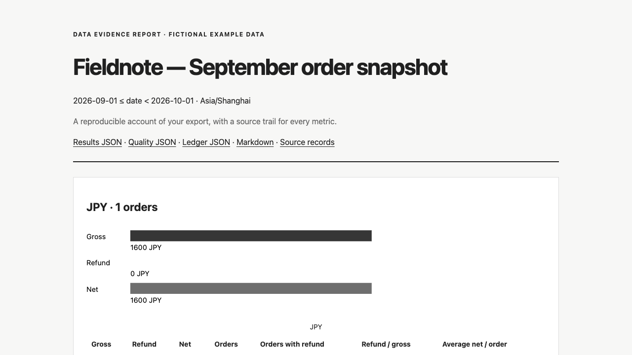Click the gray Net bar

251,288
